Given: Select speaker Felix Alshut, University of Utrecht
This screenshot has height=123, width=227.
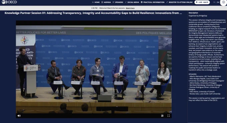Looking at the screenshot, I should (x=202, y=91).
